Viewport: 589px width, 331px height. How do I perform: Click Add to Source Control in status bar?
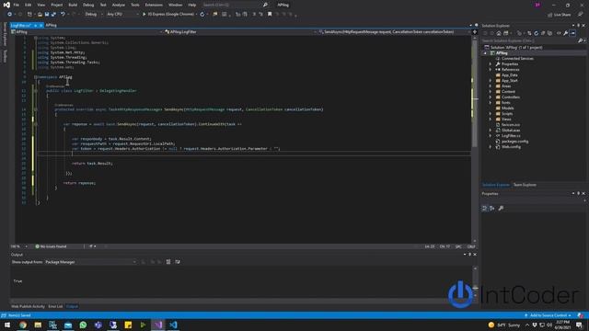click(x=549, y=315)
